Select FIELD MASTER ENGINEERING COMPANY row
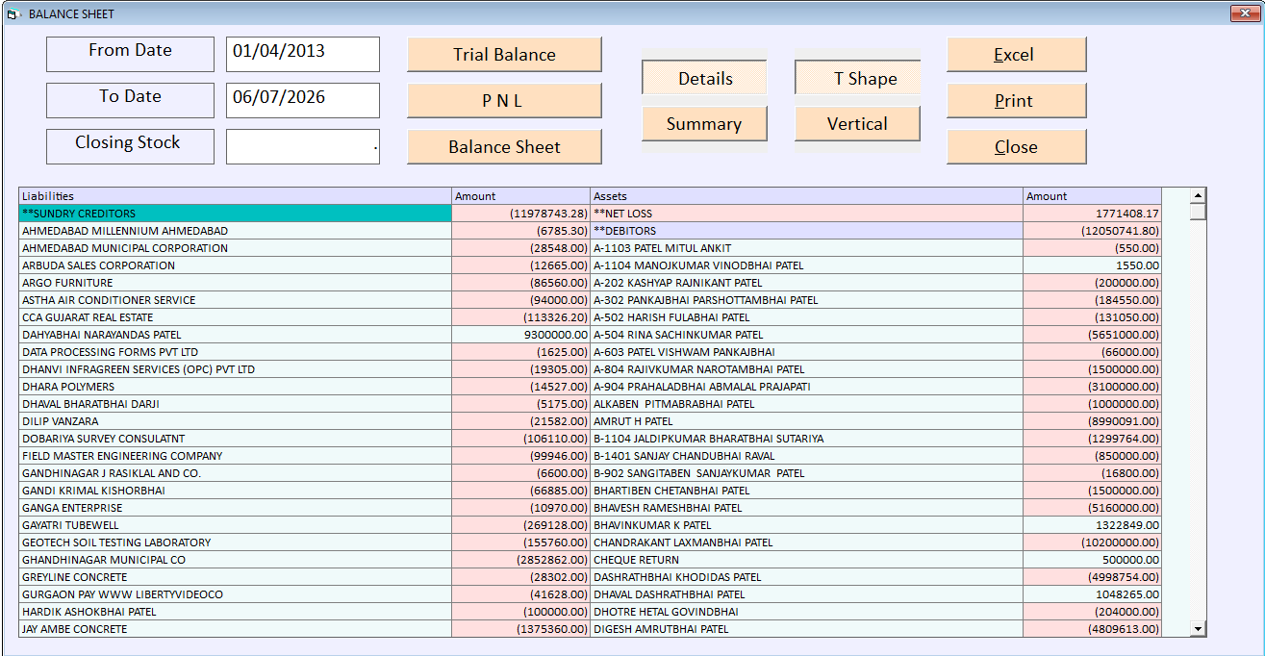The height and width of the screenshot is (656, 1265). pos(235,456)
